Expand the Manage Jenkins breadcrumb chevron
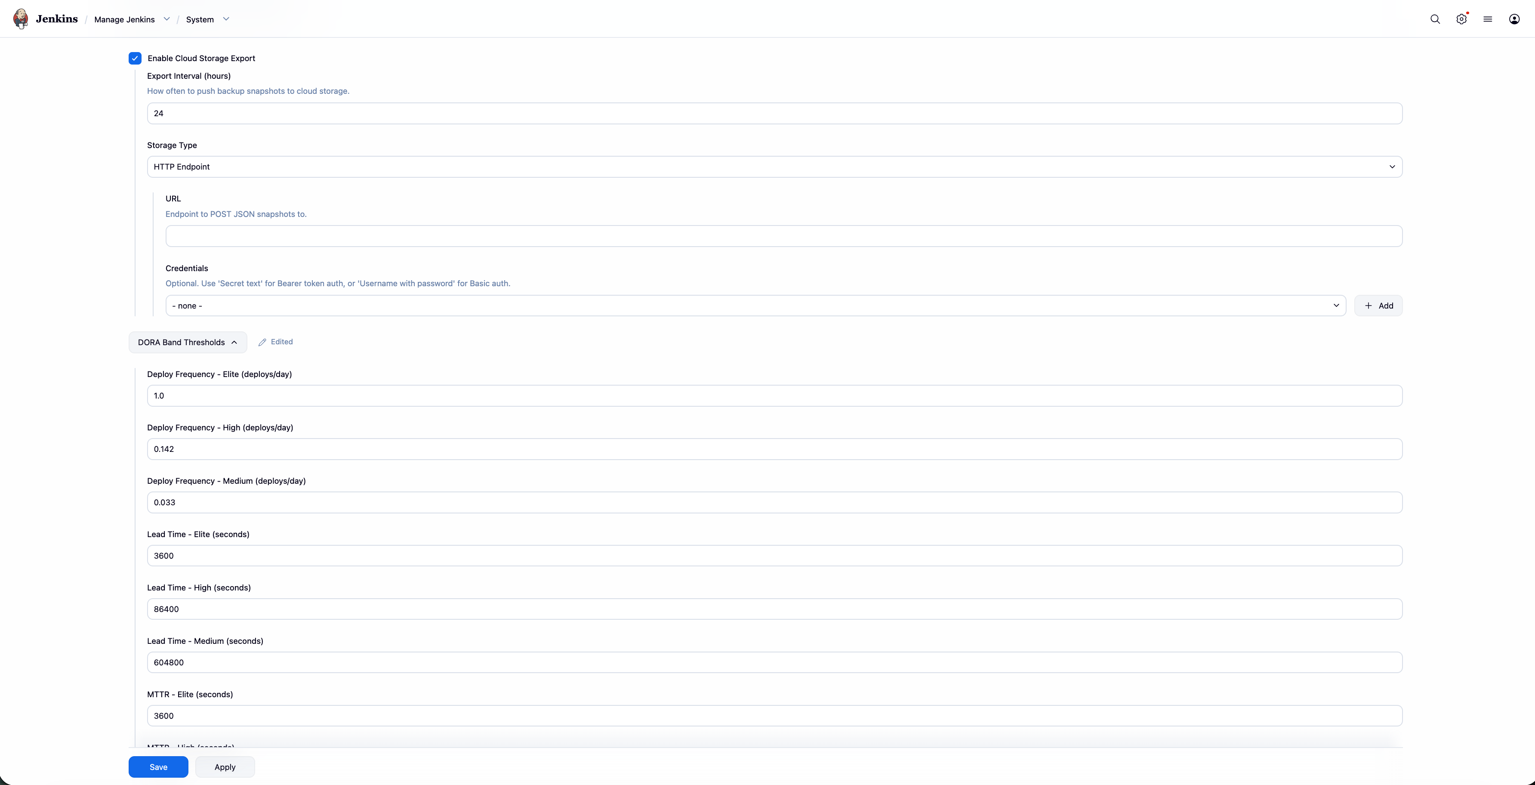1535x785 pixels. [167, 19]
